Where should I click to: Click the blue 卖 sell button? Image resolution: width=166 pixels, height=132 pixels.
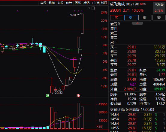click(131, 18)
